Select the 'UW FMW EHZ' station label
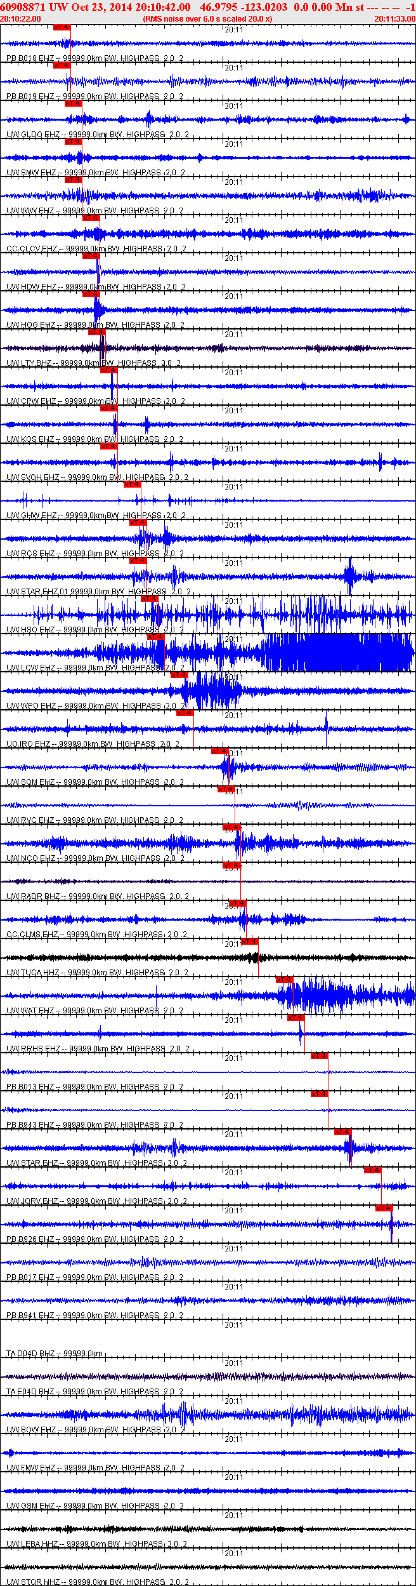This screenshot has width=416, height=1586. [31, 1468]
